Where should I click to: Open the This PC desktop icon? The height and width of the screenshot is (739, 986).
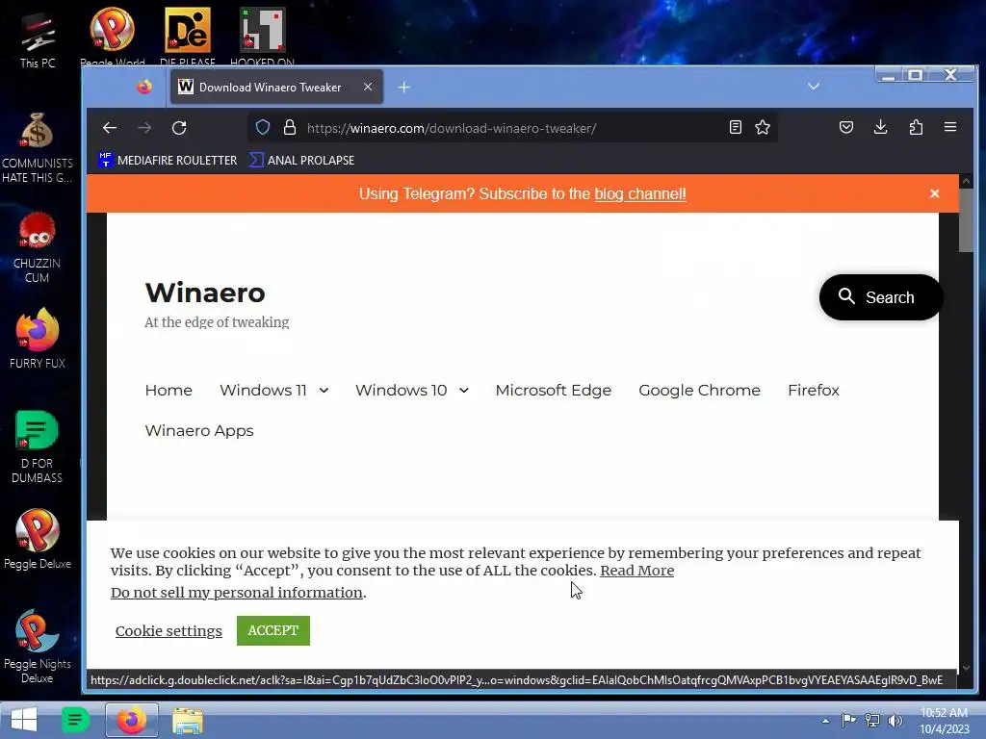(x=38, y=40)
